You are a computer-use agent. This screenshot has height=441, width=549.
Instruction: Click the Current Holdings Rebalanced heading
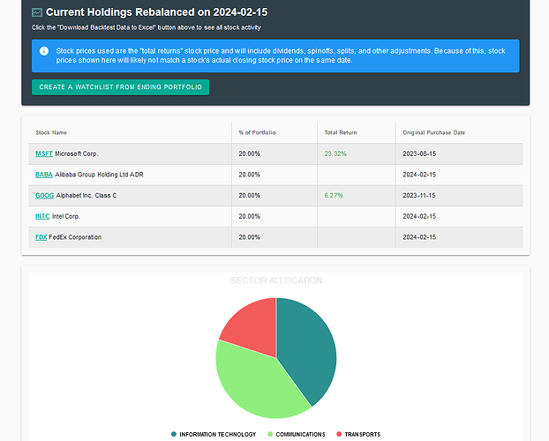coord(156,12)
